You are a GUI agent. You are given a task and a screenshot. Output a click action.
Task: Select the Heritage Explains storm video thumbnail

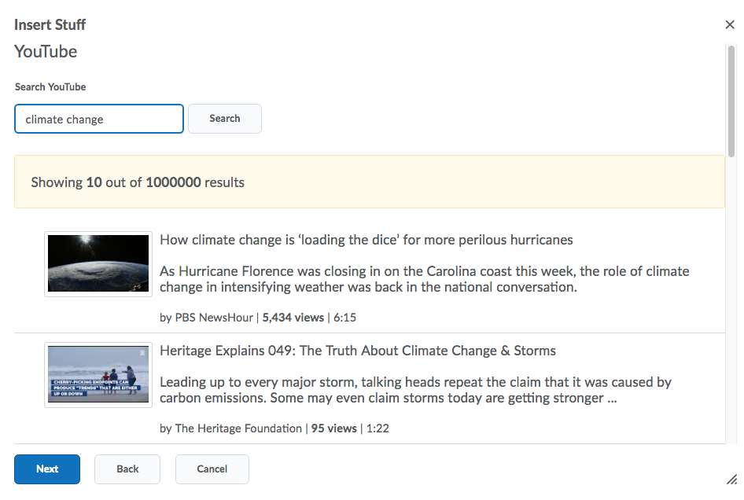[98, 375]
